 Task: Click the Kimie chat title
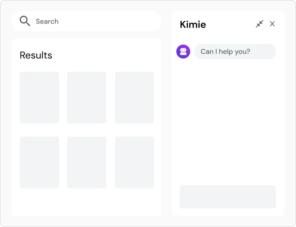point(193,25)
